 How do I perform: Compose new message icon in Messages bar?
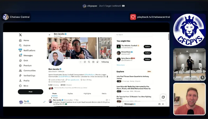pos(160,104)
